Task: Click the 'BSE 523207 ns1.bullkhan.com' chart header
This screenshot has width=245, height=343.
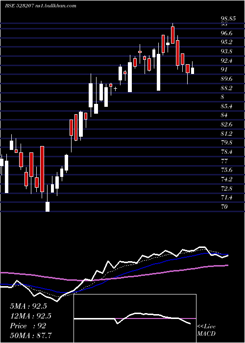Action: [41, 6]
